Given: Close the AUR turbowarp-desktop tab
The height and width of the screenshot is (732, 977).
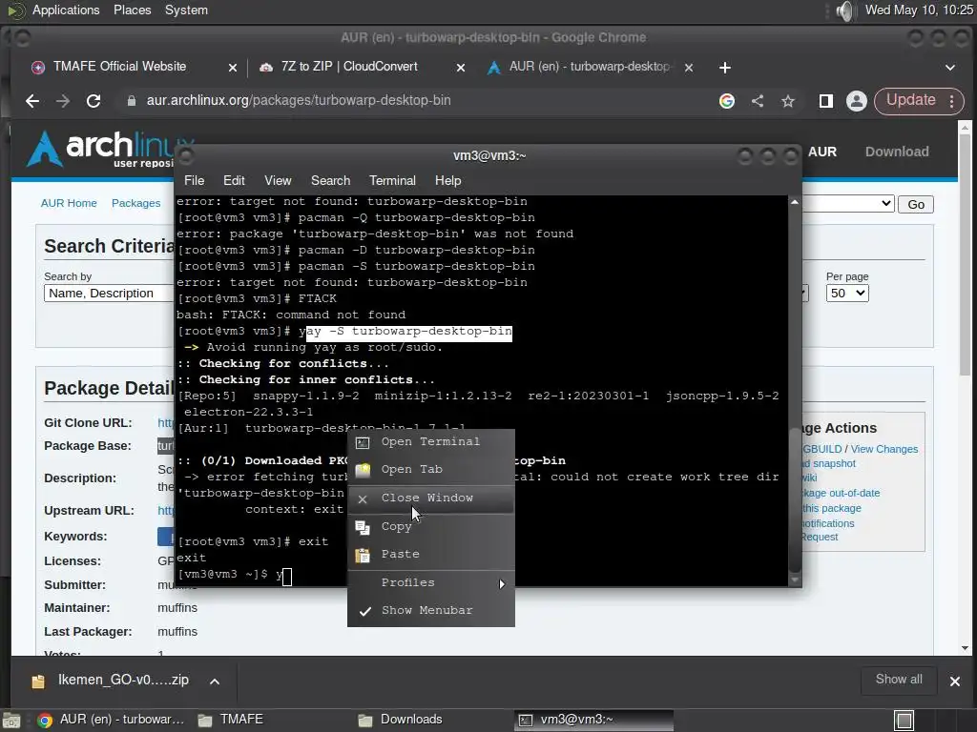Looking at the screenshot, I should coord(689,68).
